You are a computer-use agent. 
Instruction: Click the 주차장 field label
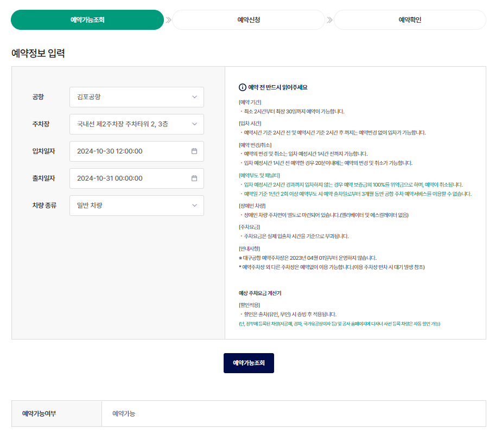pos(41,124)
